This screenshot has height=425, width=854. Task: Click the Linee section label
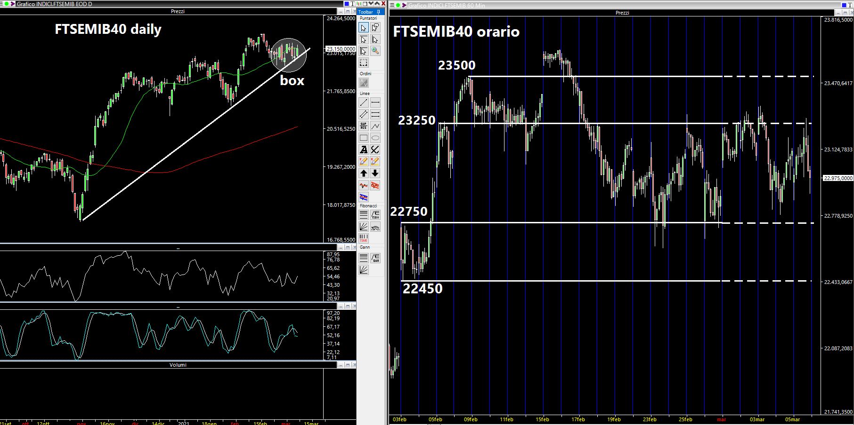[x=365, y=94]
